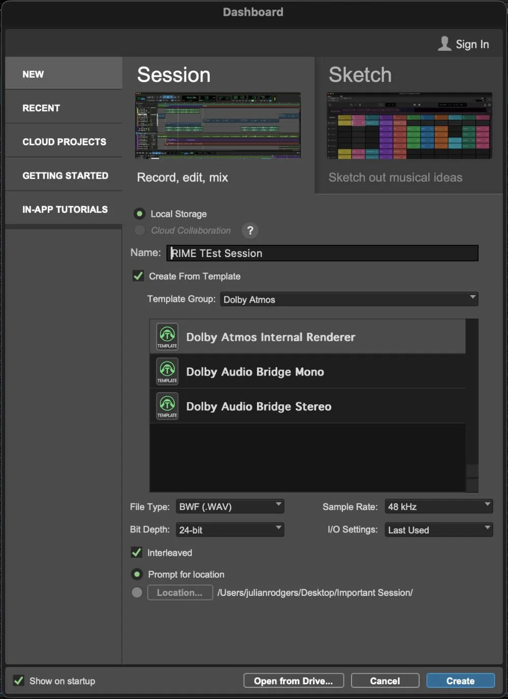Uncheck Create From Template checkbox

[138, 276]
